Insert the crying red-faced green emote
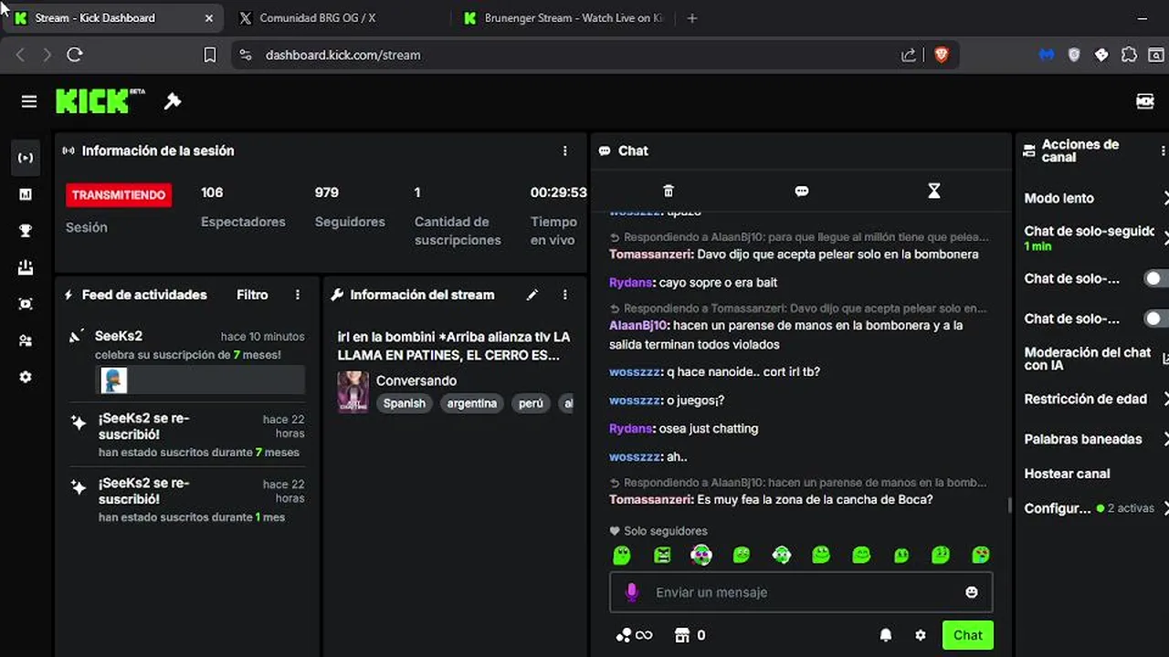 (x=980, y=554)
